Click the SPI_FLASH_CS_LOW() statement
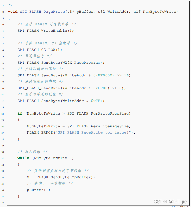The width and height of the screenshot is (191, 207). (40, 50)
